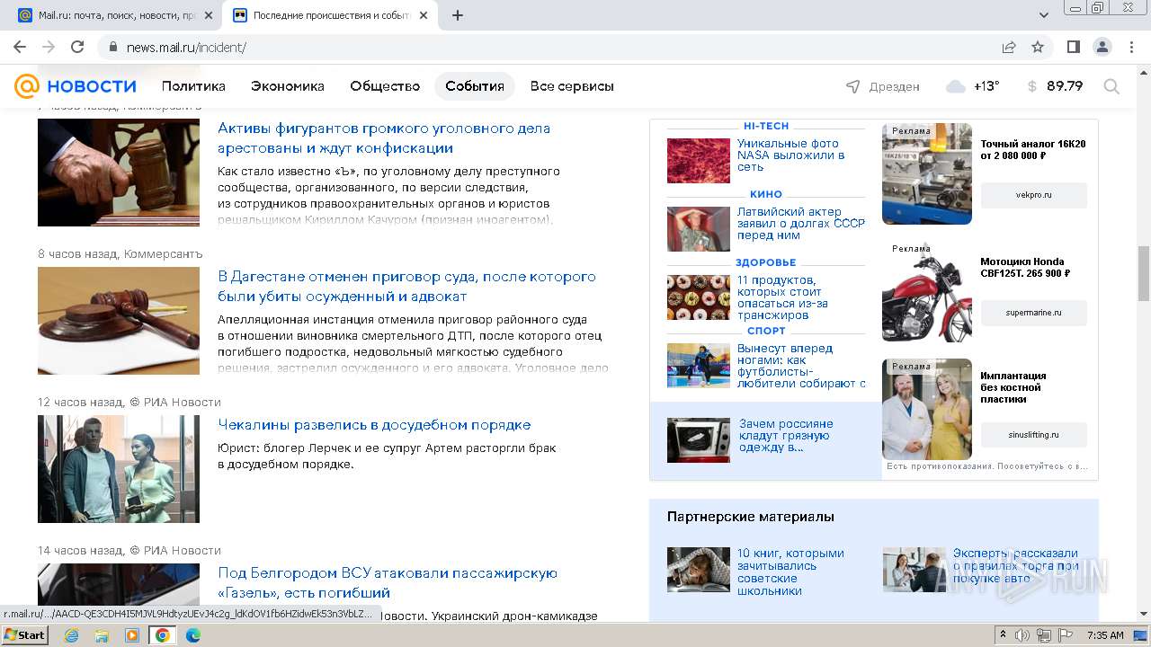
Task: Open the site search magnifier
Action: pyautogui.click(x=1111, y=86)
